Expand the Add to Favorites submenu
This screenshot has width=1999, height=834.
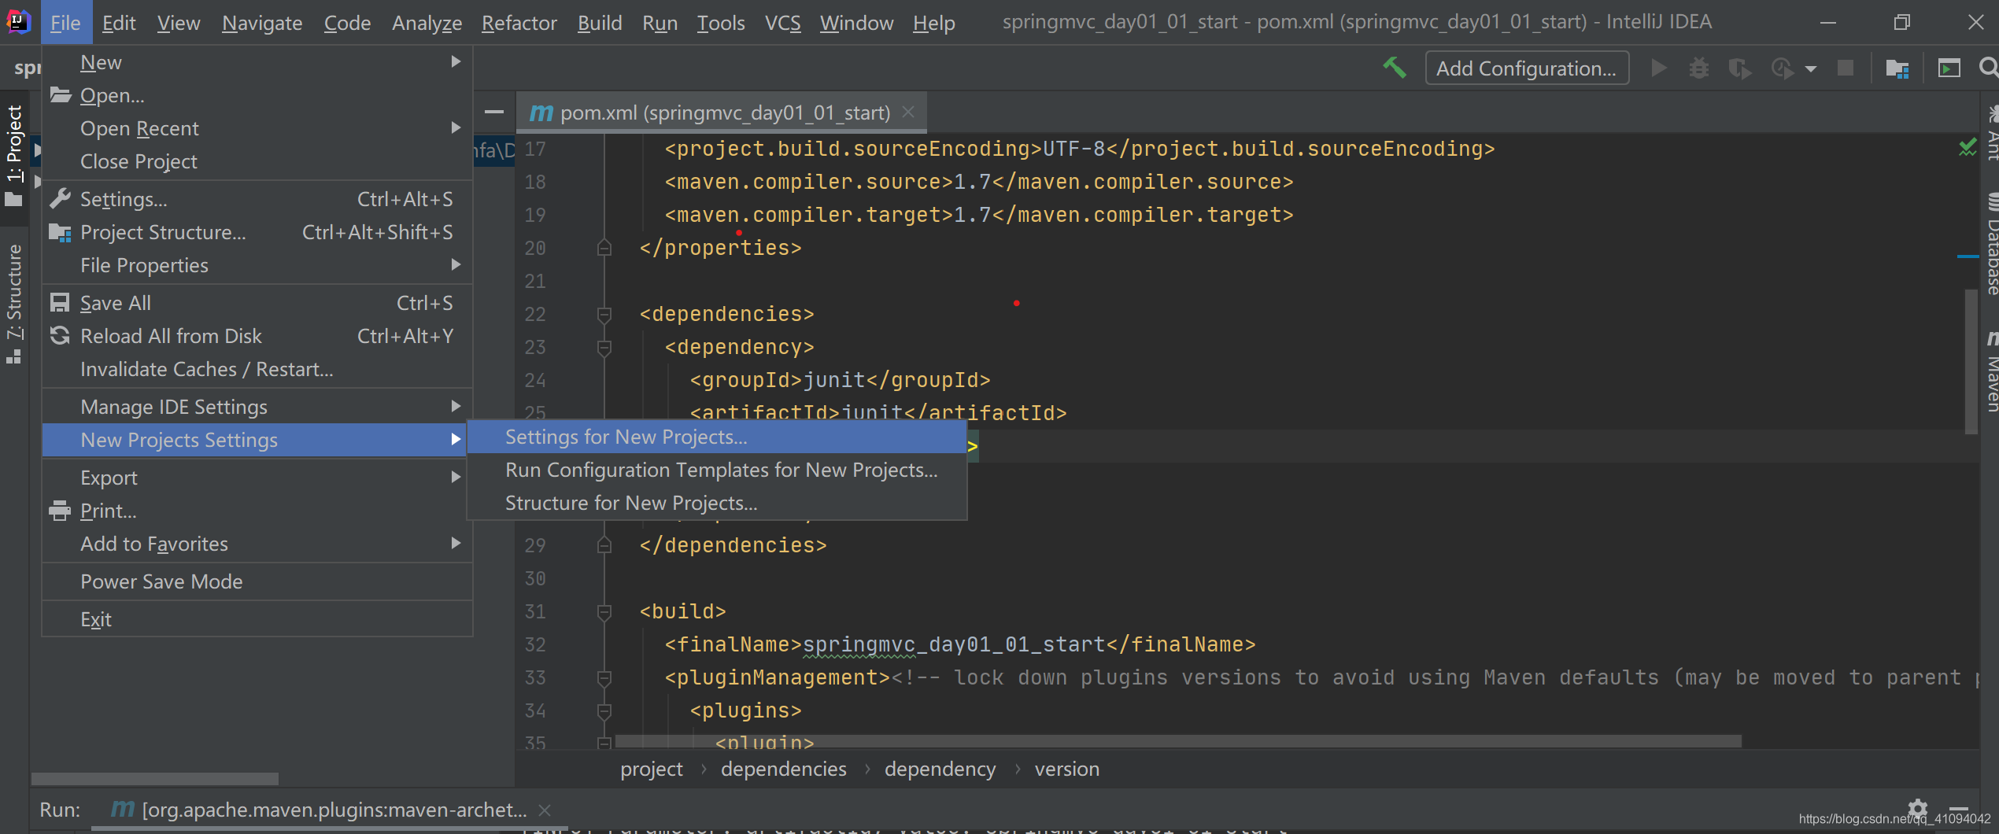coord(257,544)
